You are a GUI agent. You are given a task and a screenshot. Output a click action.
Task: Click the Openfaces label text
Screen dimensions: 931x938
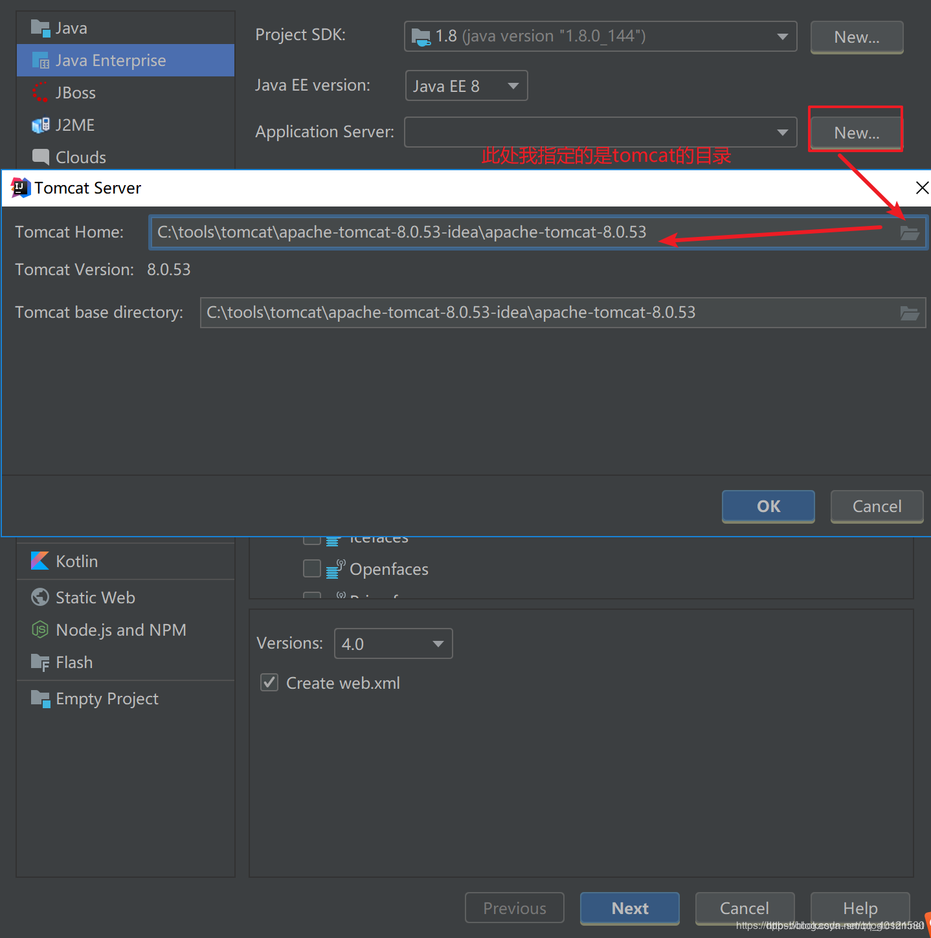click(x=389, y=569)
